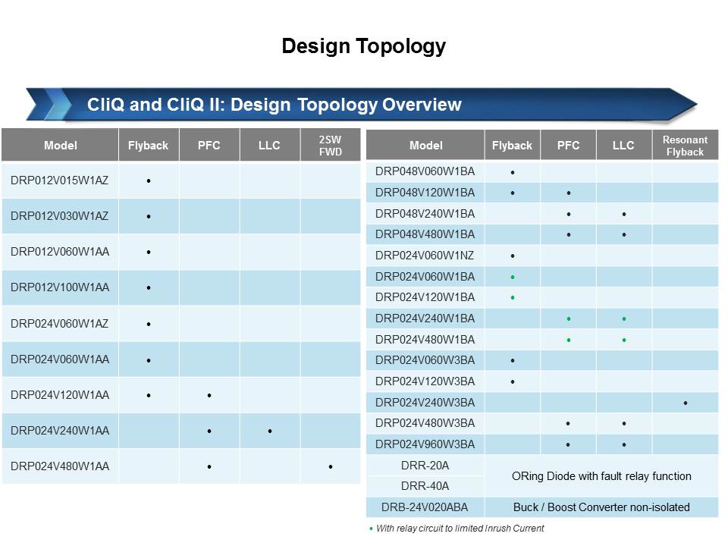728x546 pixels.
Task: Select the DRP012V100W1AA model row
Action: point(60,287)
